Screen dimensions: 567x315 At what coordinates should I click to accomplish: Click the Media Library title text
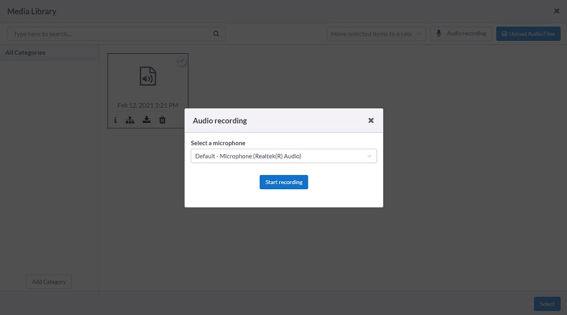(x=32, y=11)
